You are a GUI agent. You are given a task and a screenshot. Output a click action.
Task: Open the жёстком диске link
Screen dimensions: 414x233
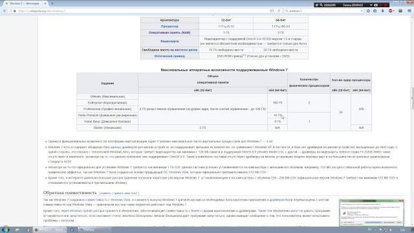(186, 50)
